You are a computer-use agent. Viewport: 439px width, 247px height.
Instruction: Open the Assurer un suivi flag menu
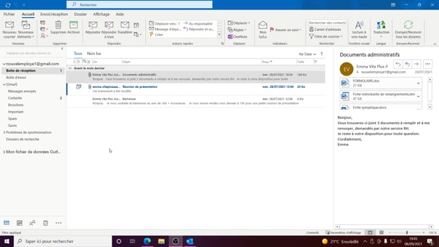tap(285, 30)
